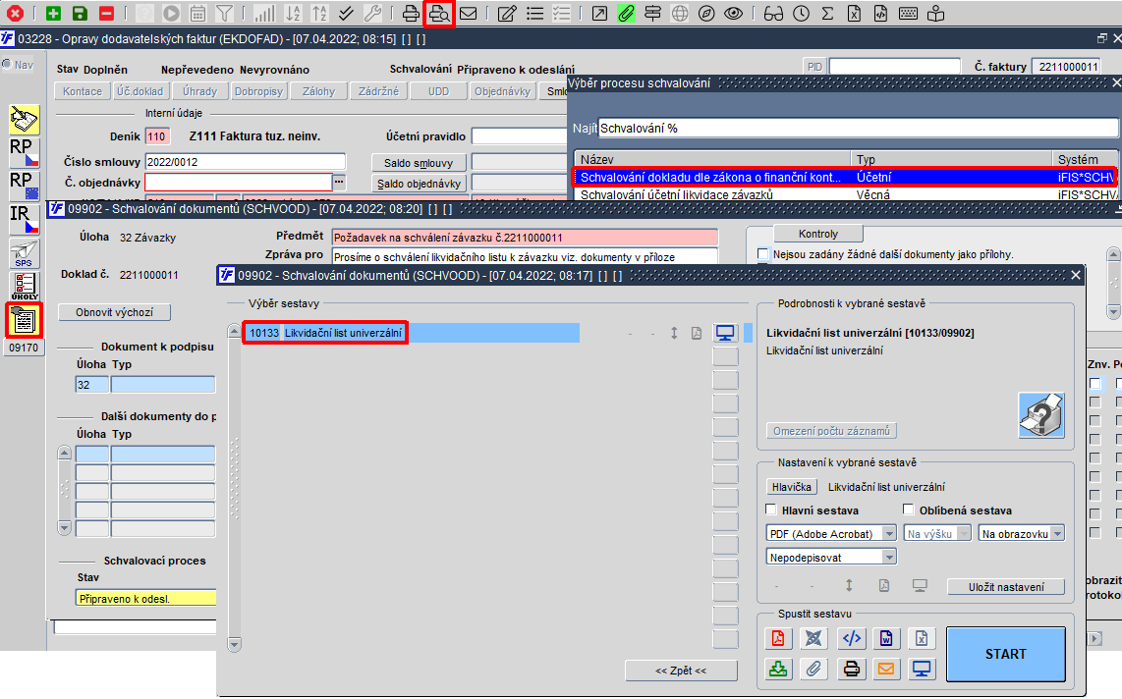Click the envelope mail icon in toolbar
The width and height of the screenshot is (1122, 699).
[x=468, y=13]
